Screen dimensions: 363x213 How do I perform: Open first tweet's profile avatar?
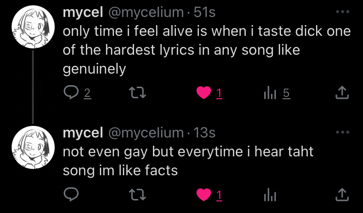[32, 28]
